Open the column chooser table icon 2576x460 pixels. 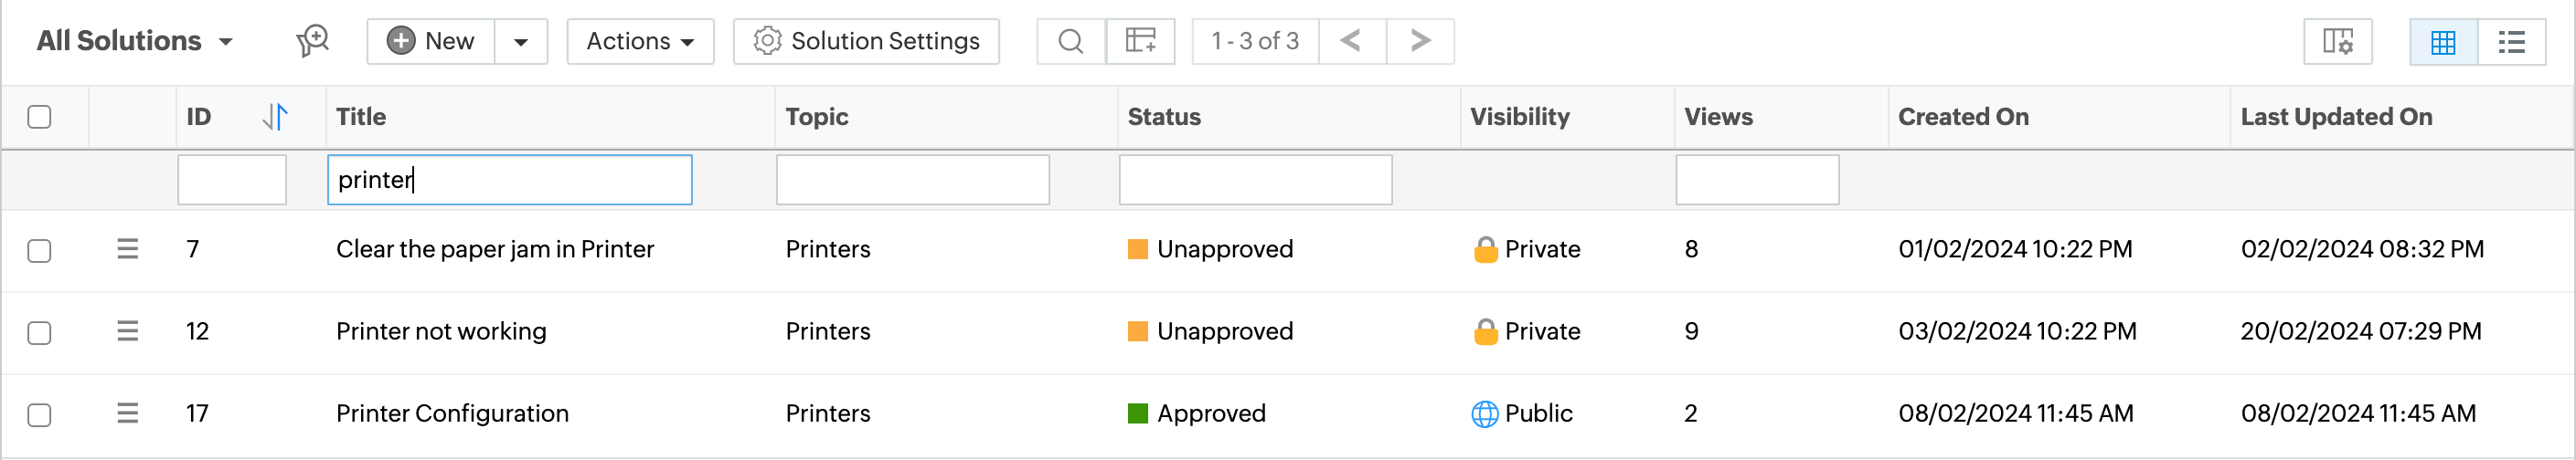(1140, 41)
